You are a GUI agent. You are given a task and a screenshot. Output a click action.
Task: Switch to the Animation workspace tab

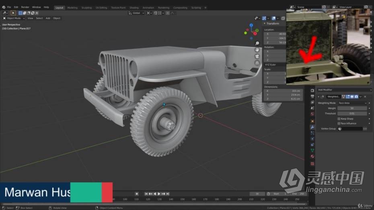[148, 8]
